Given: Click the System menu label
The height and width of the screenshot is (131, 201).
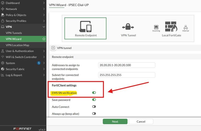Looking at the screenshot, I should [x=10, y=63].
